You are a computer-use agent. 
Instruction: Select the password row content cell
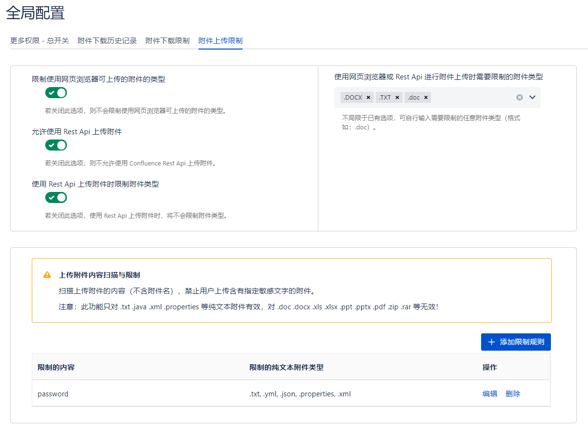point(53,394)
